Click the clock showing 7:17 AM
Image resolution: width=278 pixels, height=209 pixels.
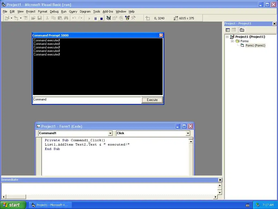268,205
